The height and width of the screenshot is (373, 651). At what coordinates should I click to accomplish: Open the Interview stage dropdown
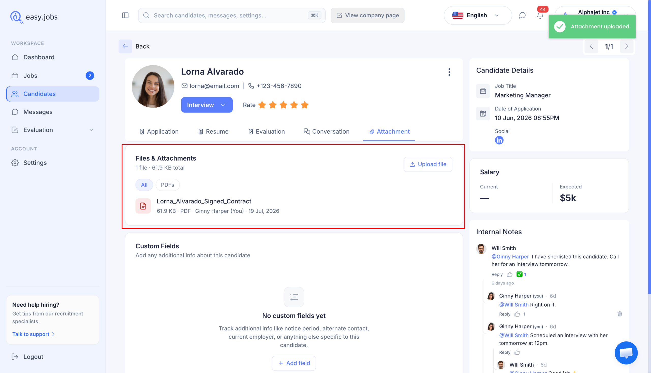pyautogui.click(x=207, y=105)
